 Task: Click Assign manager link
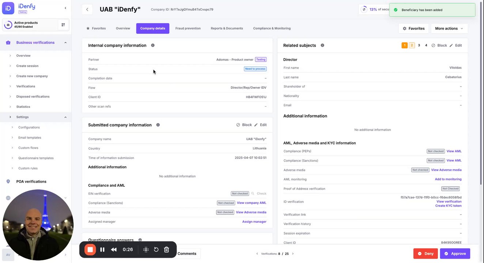coord(254,222)
